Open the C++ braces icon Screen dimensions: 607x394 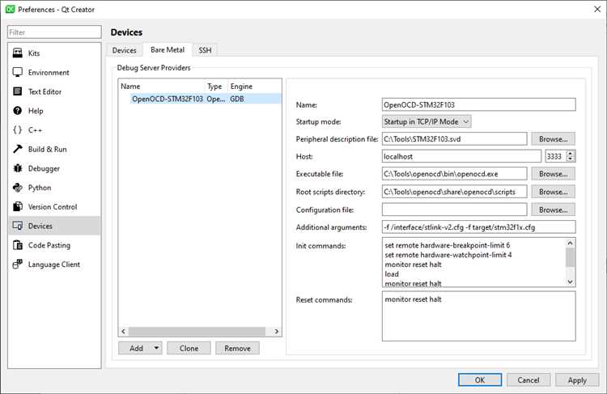[x=18, y=130]
